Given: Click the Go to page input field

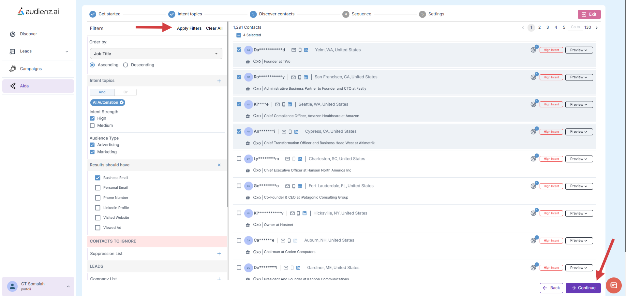Looking at the screenshot, I should coord(575,27).
